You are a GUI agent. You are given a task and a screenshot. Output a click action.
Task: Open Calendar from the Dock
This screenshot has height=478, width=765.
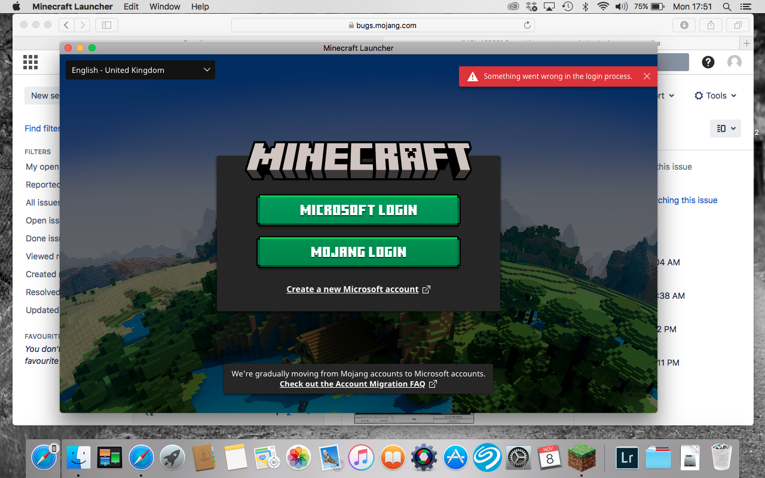point(549,458)
